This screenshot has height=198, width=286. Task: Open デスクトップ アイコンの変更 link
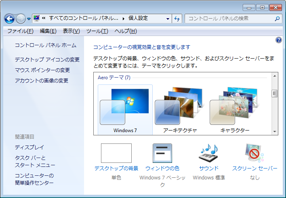tap(47, 59)
